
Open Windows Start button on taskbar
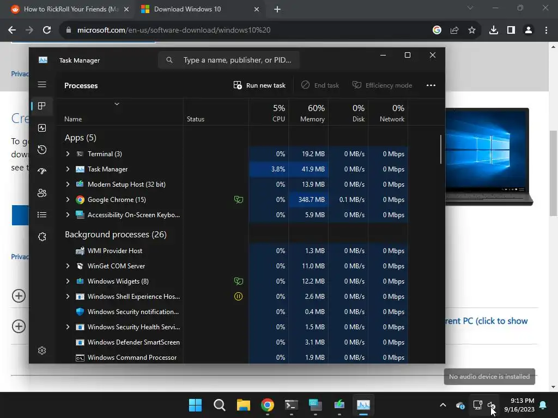196,405
